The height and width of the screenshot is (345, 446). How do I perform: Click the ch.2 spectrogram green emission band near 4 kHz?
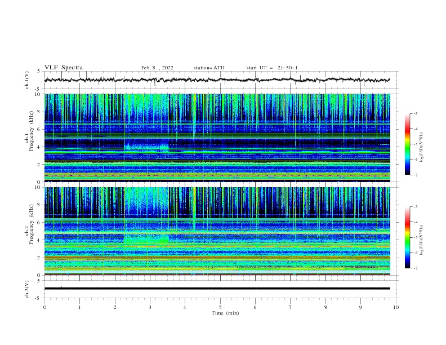[x=146, y=240]
